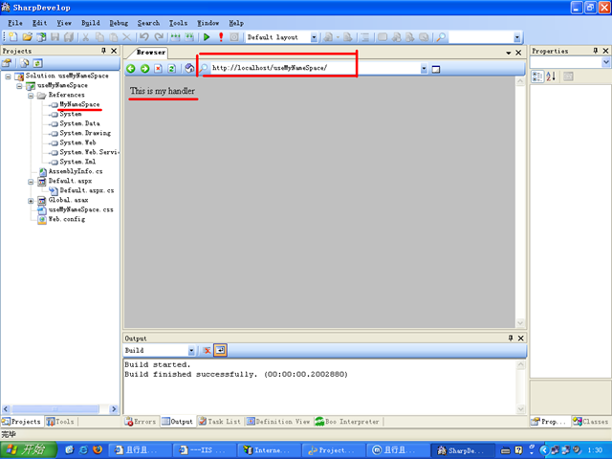This screenshot has width=612, height=459.
Task: Collapse the References folder node
Action: point(31,96)
